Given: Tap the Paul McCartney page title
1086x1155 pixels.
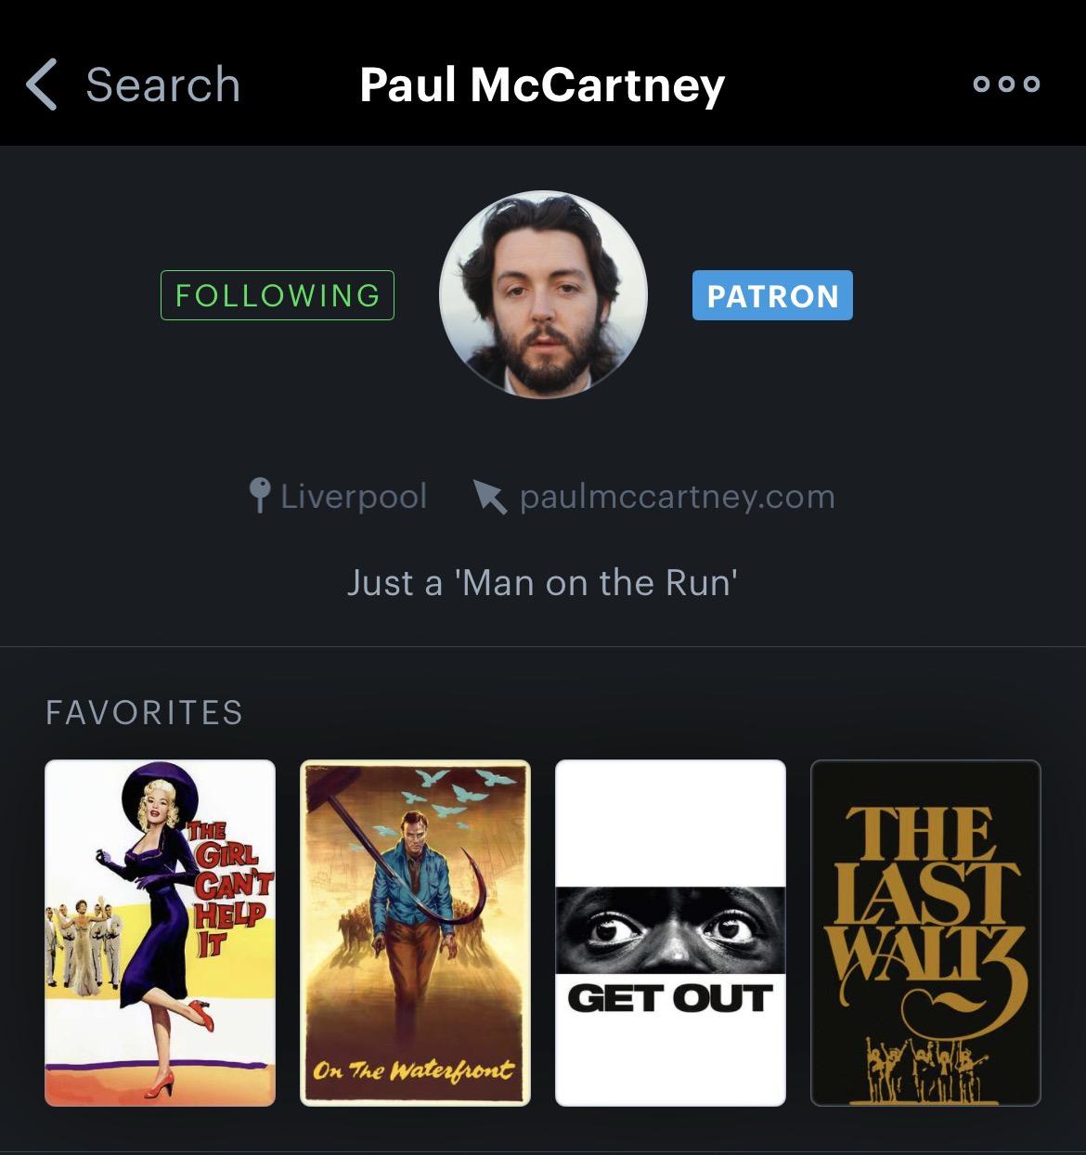Looking at the screenshot, I should click(x=542, y=84).
